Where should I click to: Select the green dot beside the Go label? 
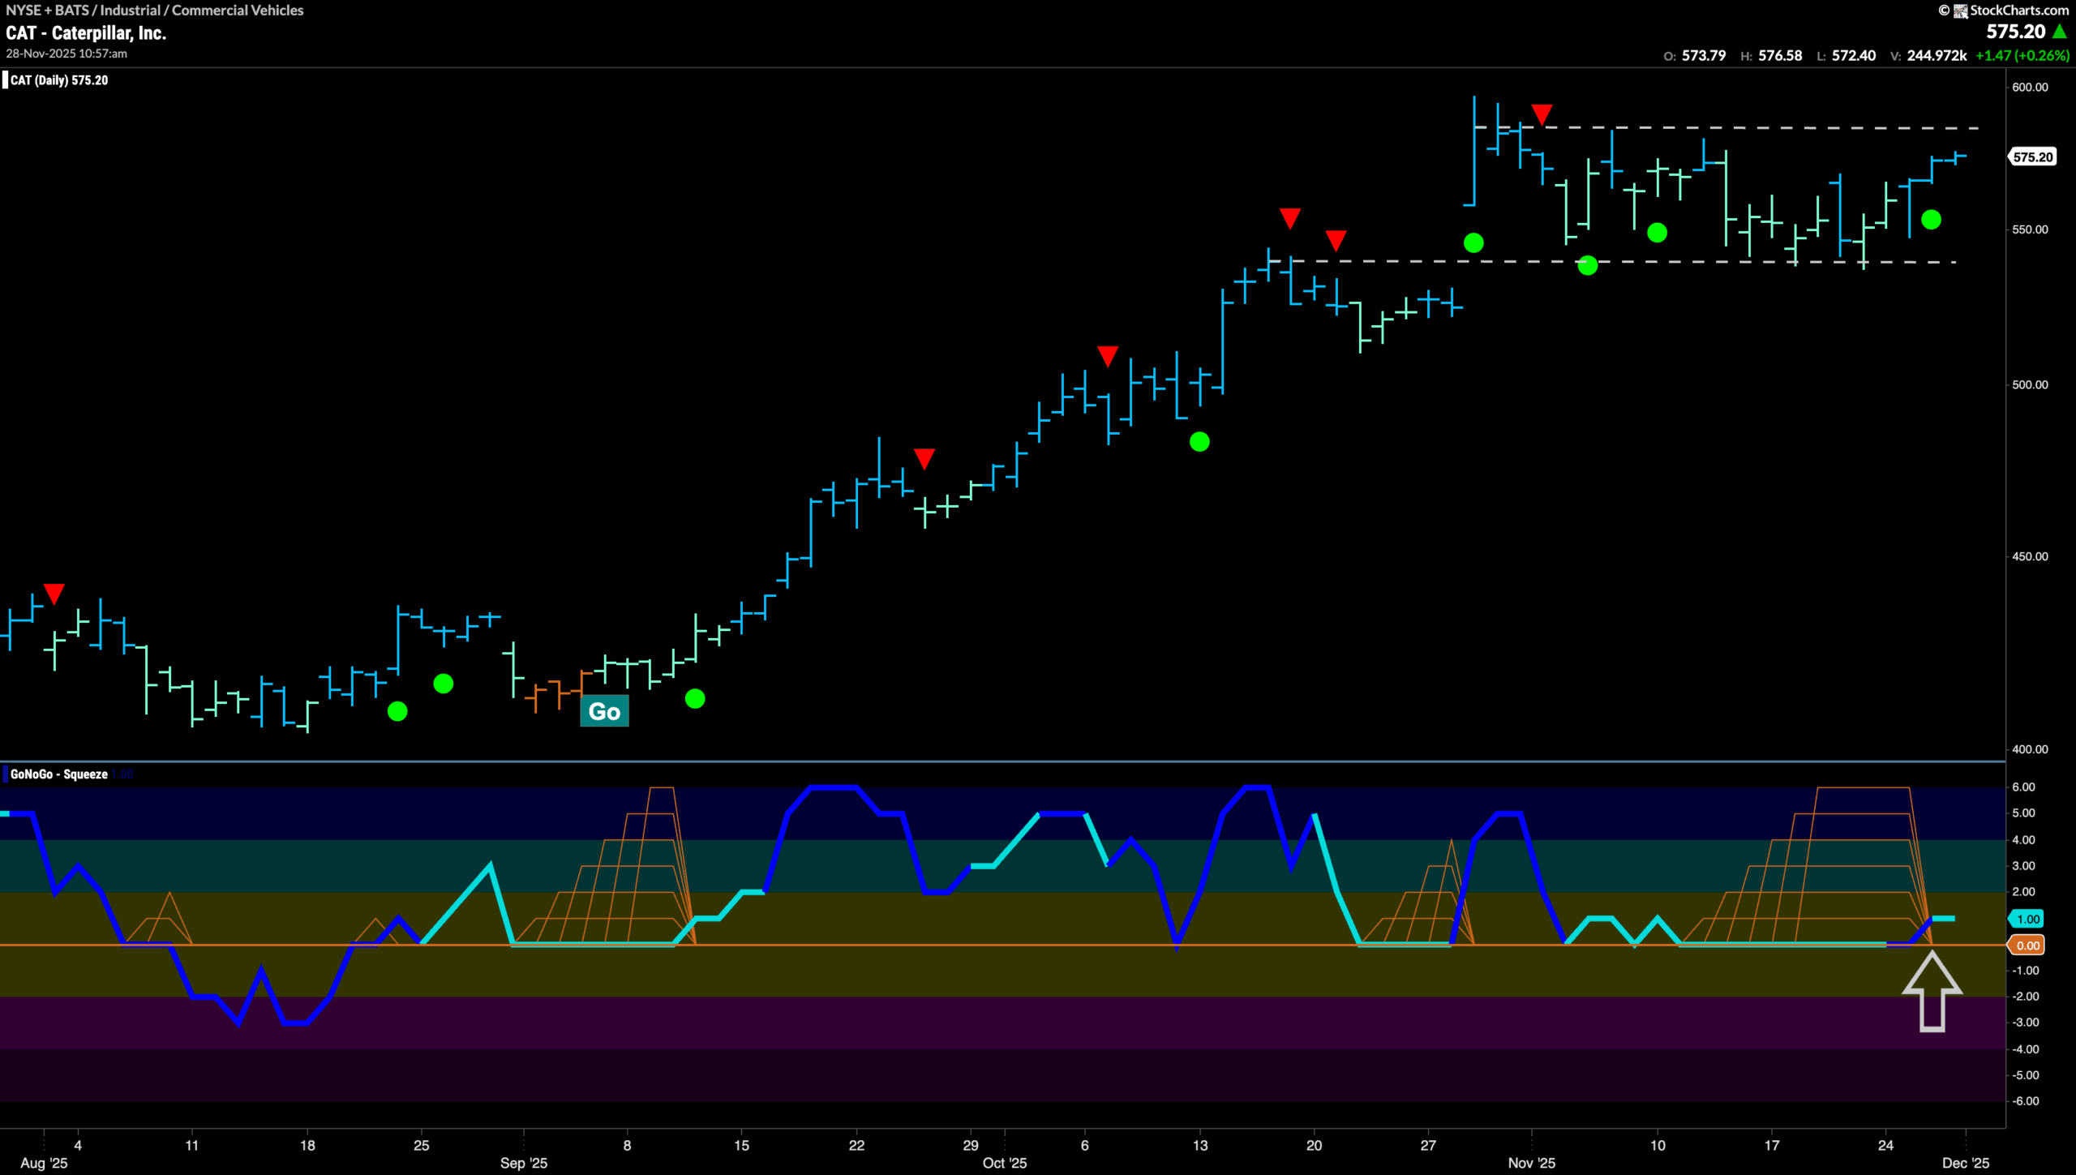[x=695, y=697]
